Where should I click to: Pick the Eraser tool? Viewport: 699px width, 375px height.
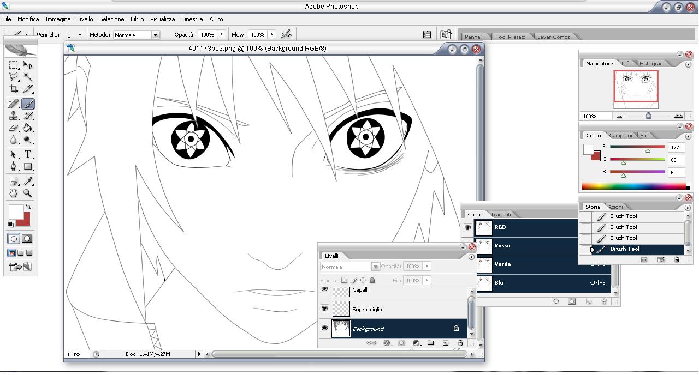tap(14, 129)
